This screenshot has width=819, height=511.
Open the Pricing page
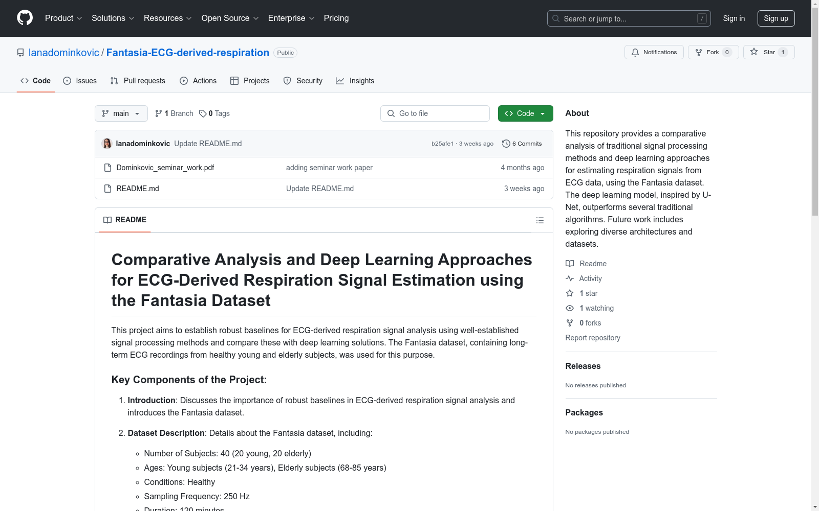(336, 18)
